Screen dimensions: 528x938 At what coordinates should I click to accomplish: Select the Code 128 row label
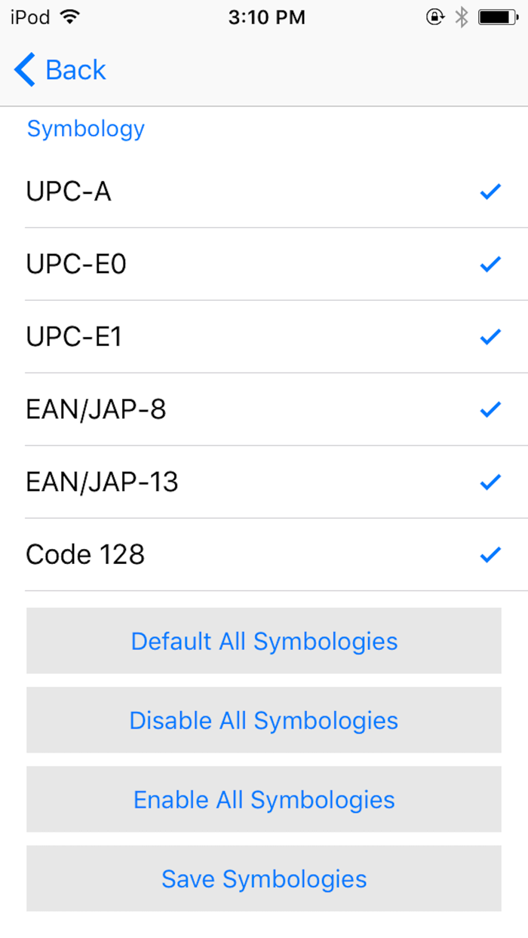tap(85, 555)
